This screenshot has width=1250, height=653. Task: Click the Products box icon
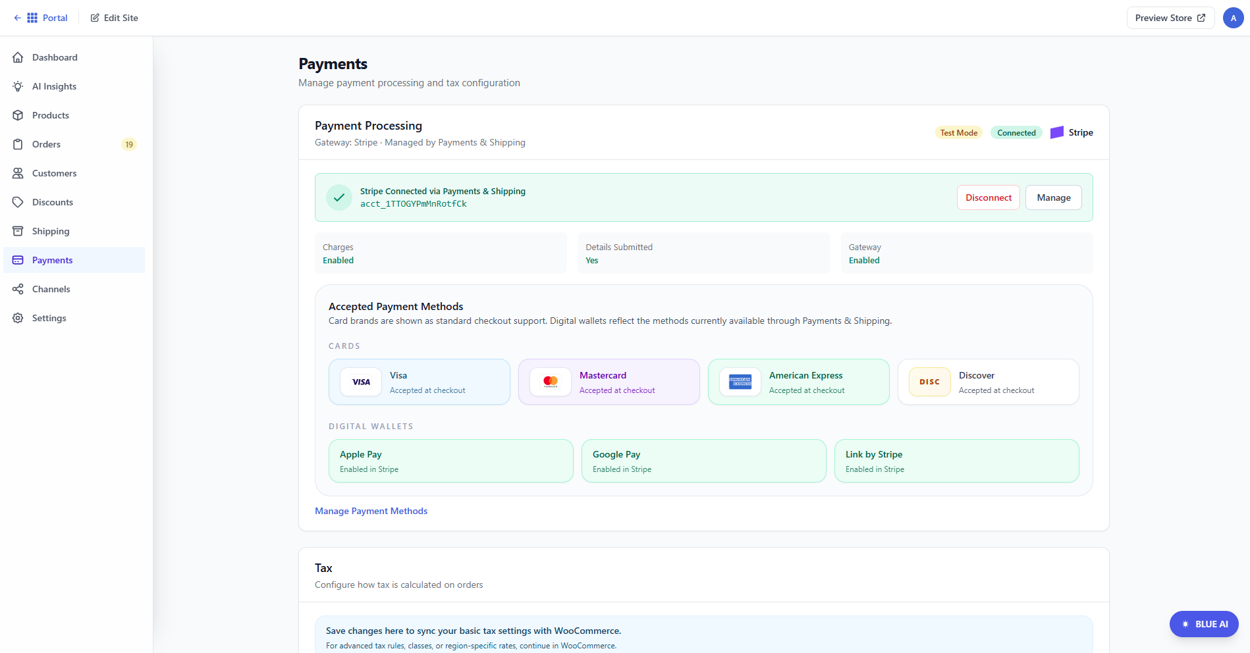(18, 115)
